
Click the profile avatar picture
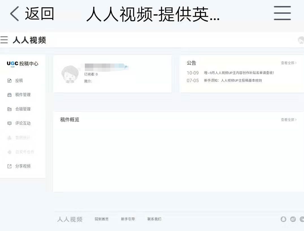(x=70, y=75)
